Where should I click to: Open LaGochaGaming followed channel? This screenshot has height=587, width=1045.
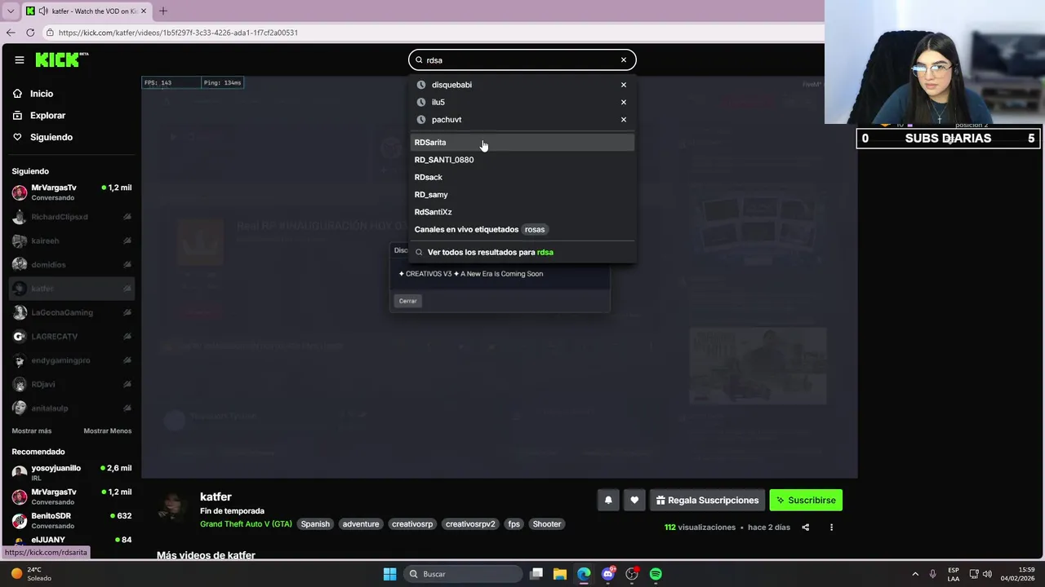(72, 312)
